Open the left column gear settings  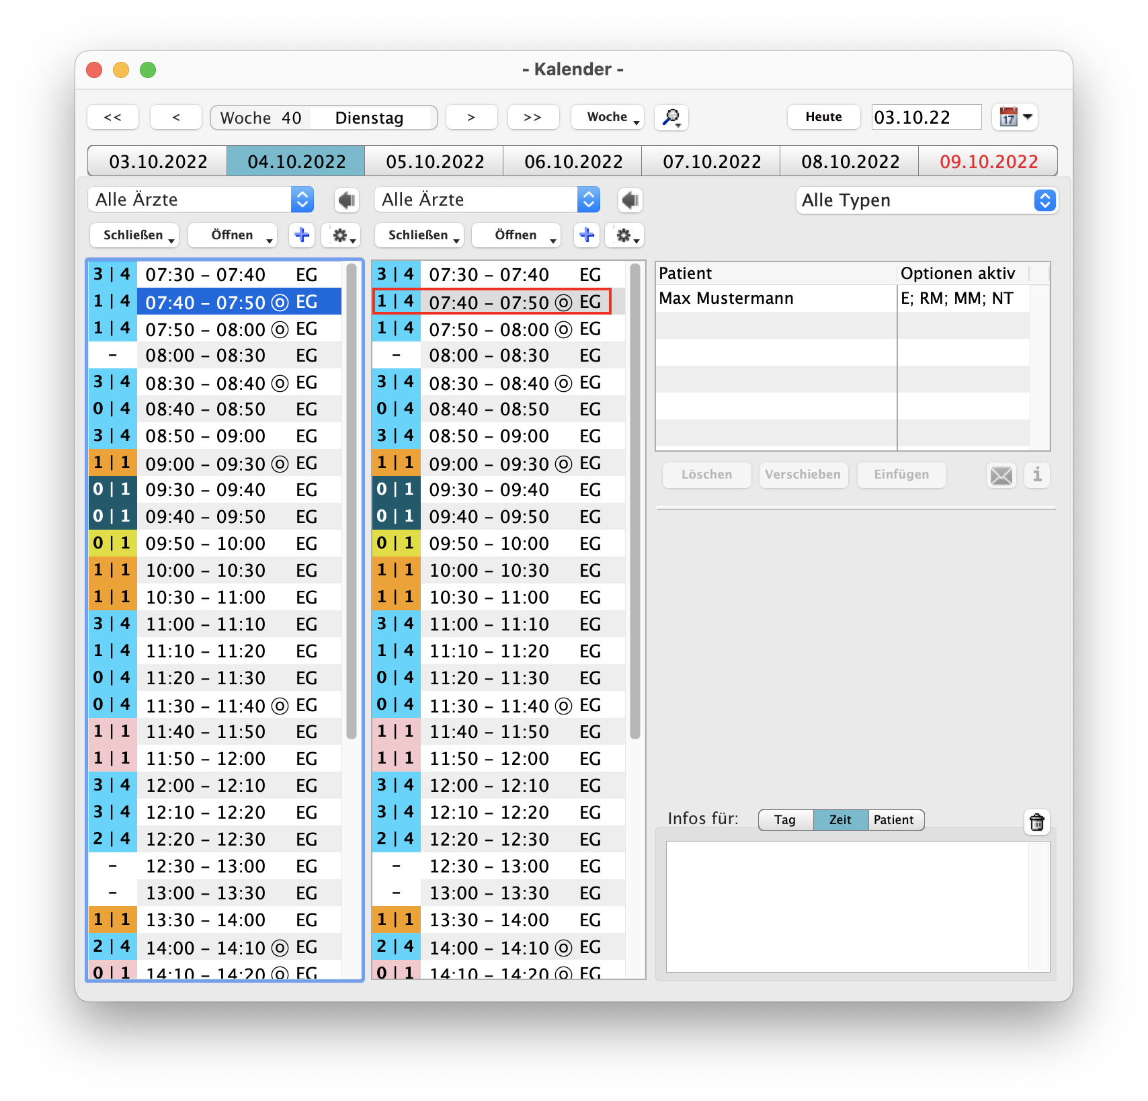(x=341, y=235)
